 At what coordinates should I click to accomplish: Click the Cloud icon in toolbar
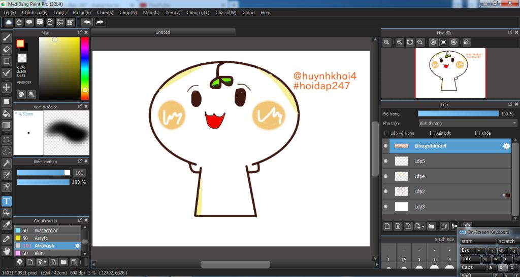pyautogui.click(x=9, y=22)
